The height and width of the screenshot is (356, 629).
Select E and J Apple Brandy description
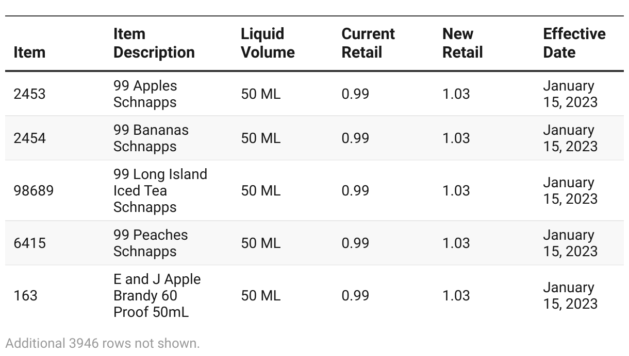coord(157,296)
